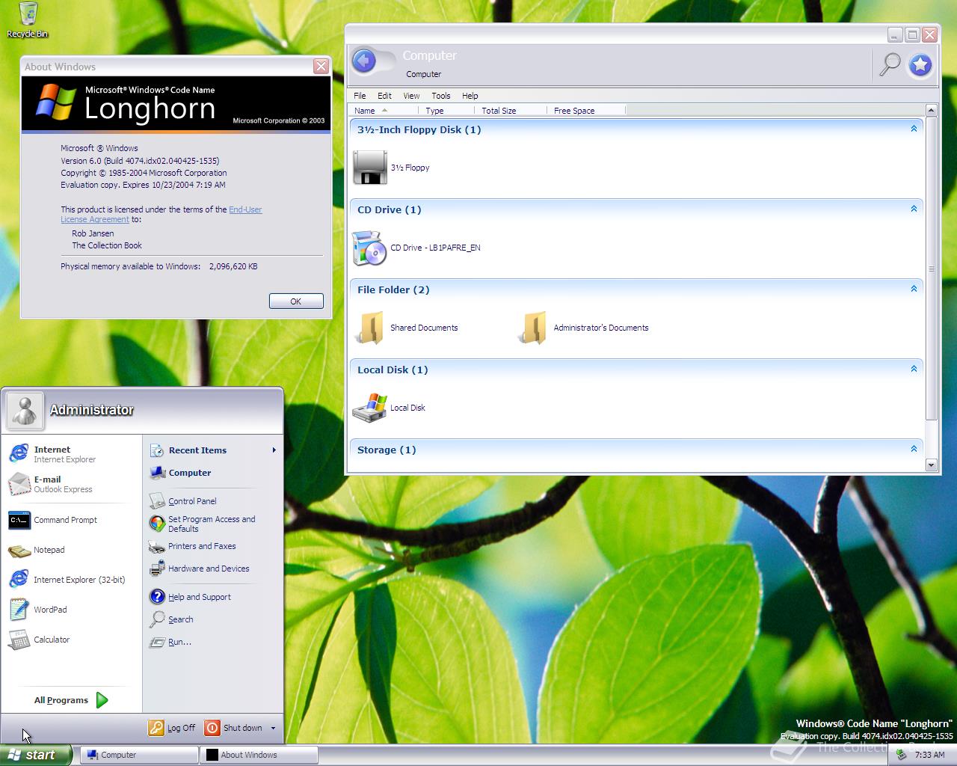This screenshot has width=957, height=766.
Task: Collapse the CD Drive group
Action: (x=914, y=209)
